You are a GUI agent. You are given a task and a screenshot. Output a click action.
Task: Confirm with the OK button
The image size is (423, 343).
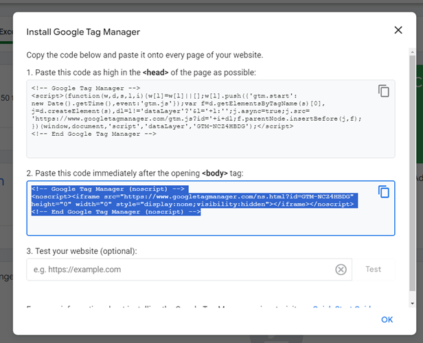click(387, 320)
